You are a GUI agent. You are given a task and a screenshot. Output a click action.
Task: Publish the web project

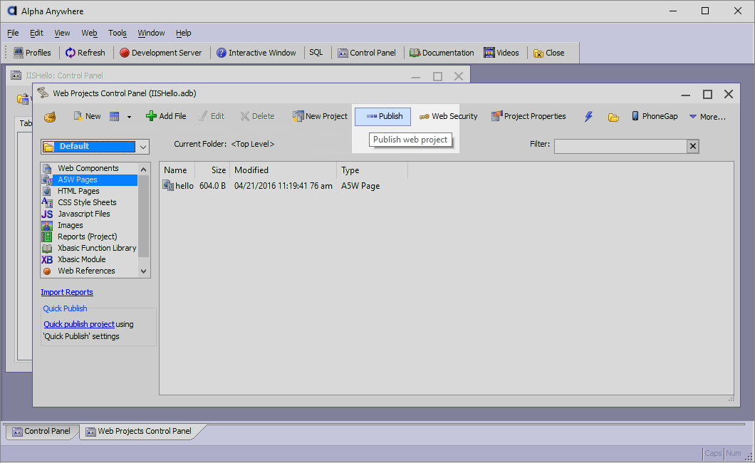click(382, 117)
